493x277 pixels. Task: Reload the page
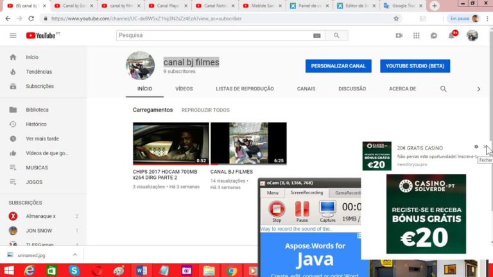pyautogui.click(x=31, y=19)
